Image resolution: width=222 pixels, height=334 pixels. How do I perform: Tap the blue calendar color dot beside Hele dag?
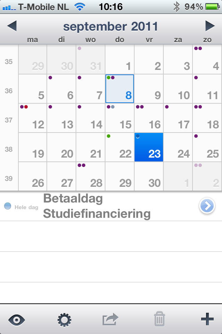[8, 206]
